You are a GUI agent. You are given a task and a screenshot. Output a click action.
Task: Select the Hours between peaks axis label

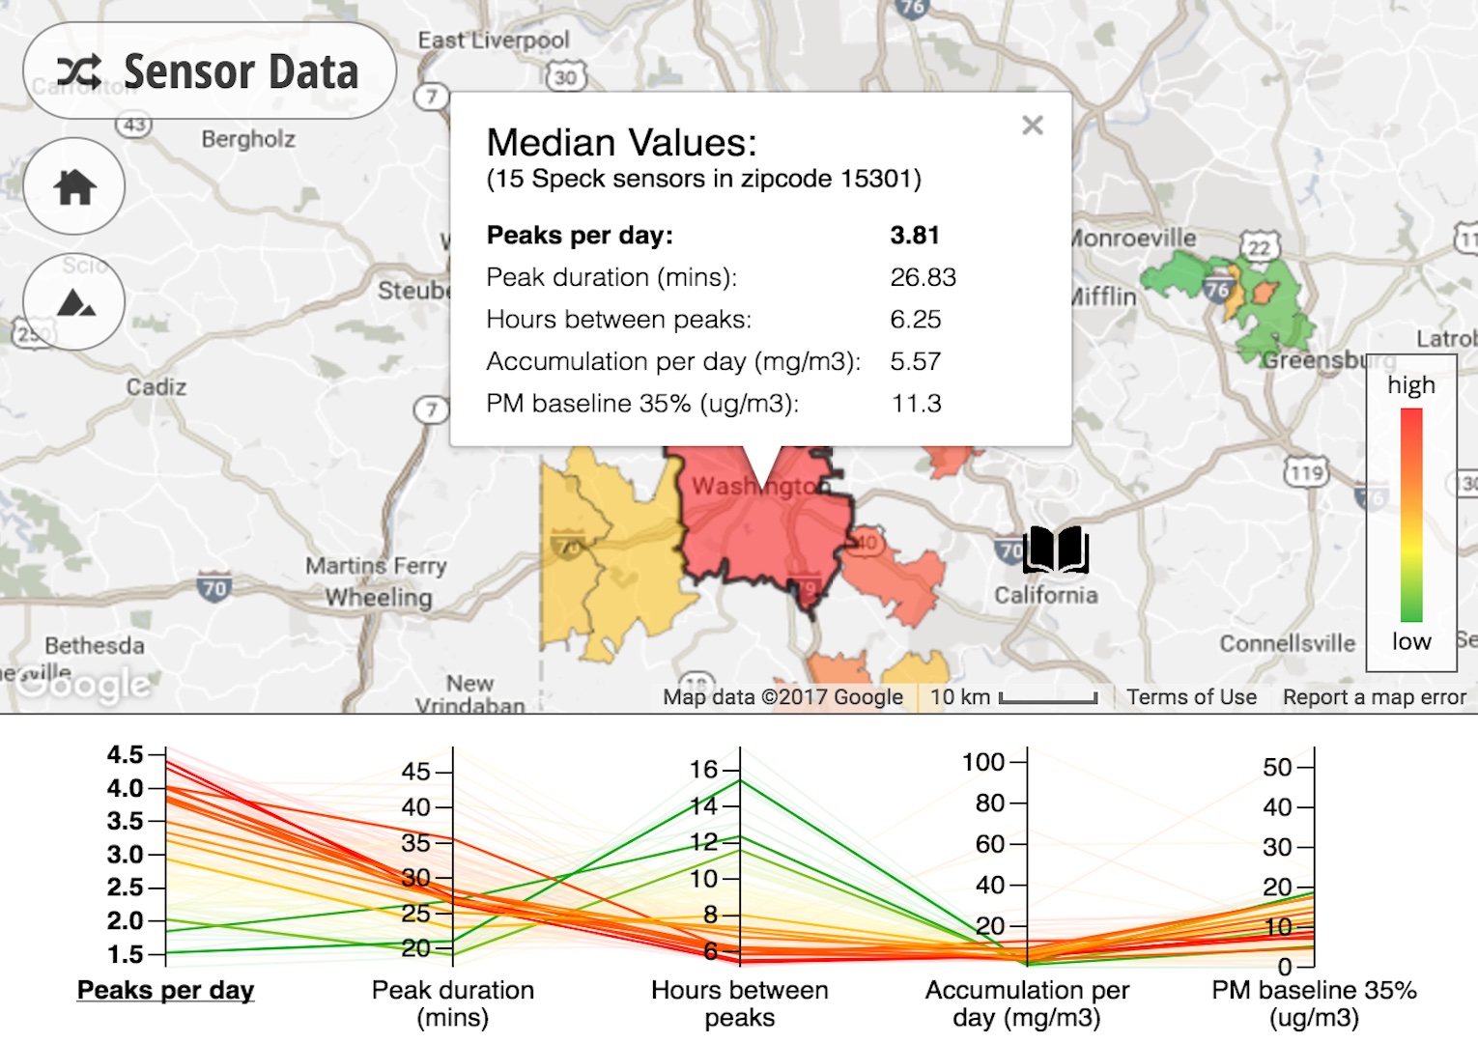(x=740, y=1003)
